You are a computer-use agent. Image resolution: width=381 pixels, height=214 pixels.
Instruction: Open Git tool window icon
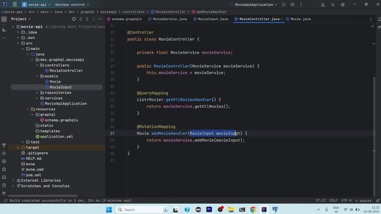[x=4, y=193]
